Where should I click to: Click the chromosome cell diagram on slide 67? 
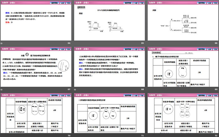(64, 65)
